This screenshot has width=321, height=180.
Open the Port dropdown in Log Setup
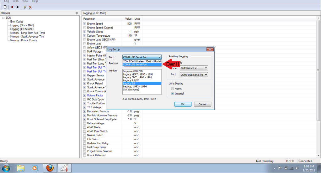142,57
